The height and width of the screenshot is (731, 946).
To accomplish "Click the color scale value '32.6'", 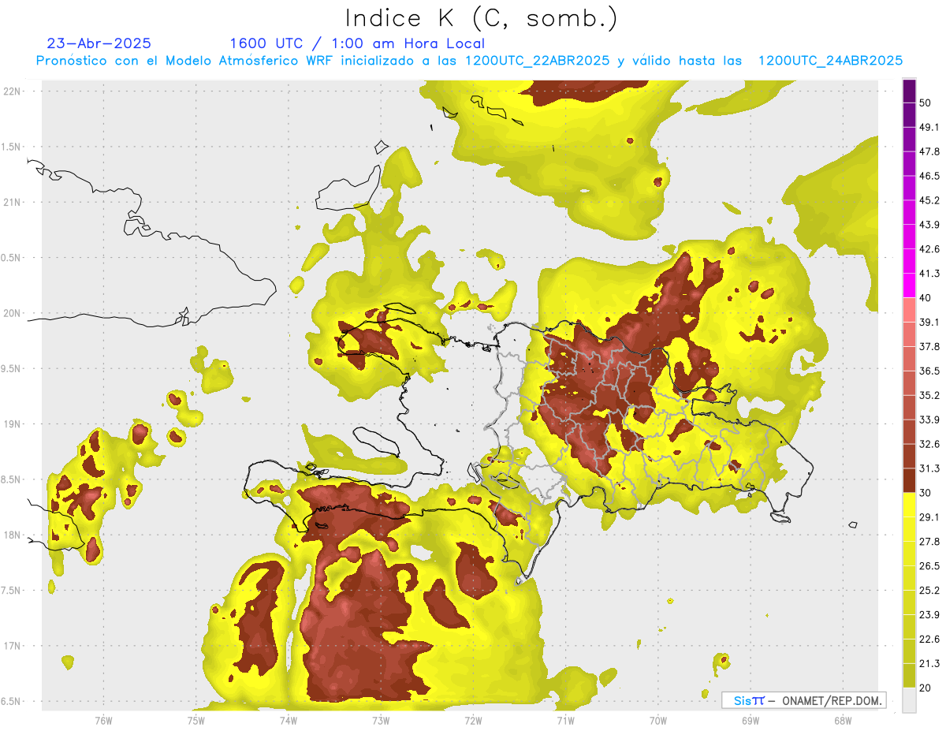I will [929, 444].
